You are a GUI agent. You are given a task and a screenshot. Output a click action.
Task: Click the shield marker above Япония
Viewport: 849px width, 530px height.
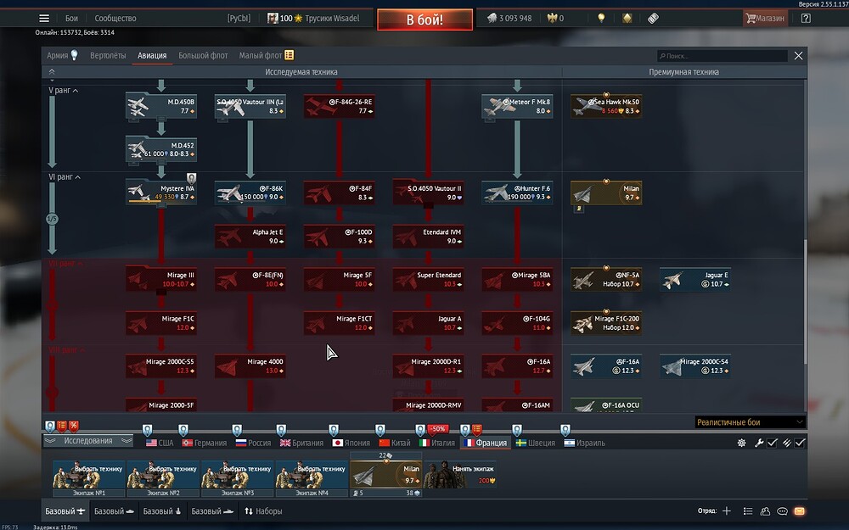pos(334,430)
